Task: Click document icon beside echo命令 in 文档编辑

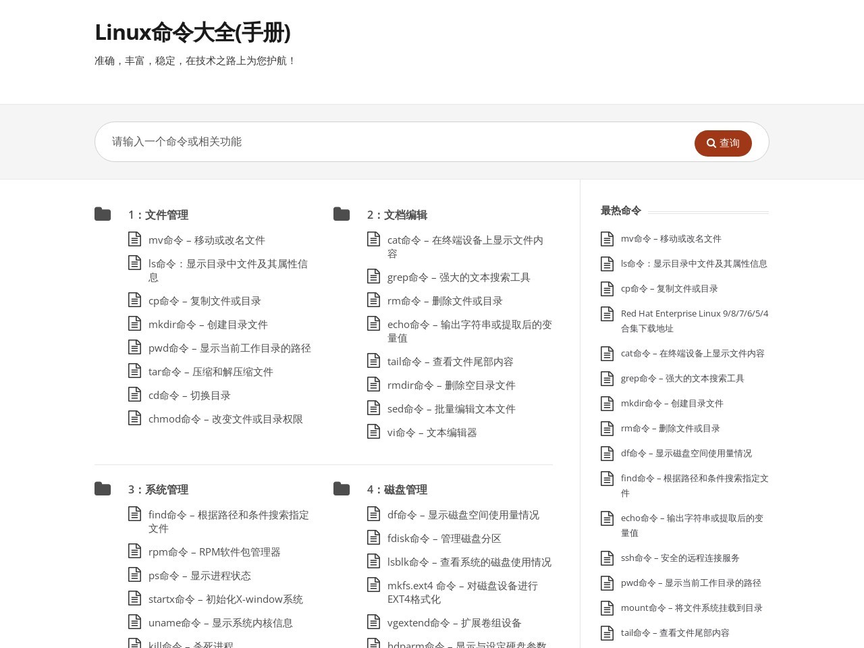Action: [x=373, y=323]
